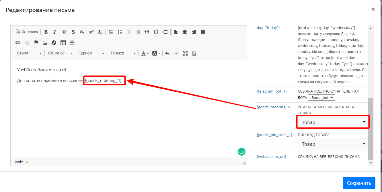Insert a table into the editor

point(63,43)
